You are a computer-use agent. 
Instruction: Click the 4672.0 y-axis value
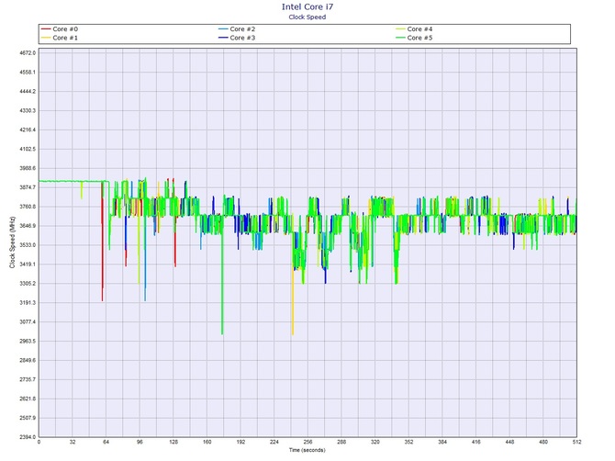[28, 52]
